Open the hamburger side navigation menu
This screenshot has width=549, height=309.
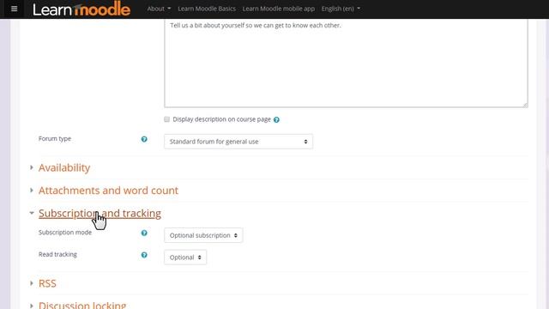pyautogui.click(x=14, y=9)
